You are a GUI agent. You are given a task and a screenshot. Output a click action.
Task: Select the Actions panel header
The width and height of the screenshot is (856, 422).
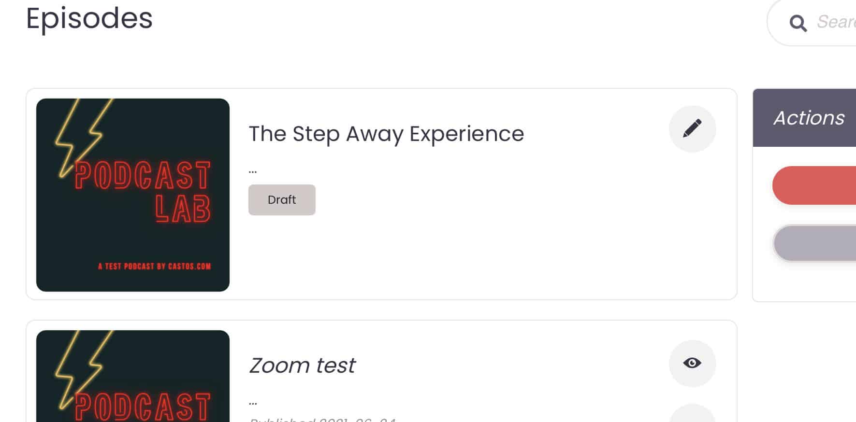[804, 118]
